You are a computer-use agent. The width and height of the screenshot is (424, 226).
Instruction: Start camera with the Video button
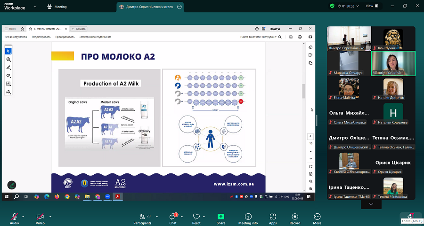tap(40, 217)
